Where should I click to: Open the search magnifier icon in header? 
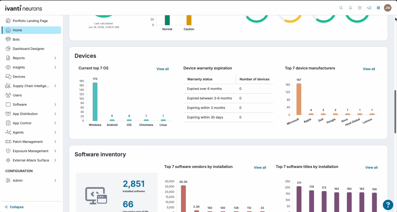coord(341,8)
